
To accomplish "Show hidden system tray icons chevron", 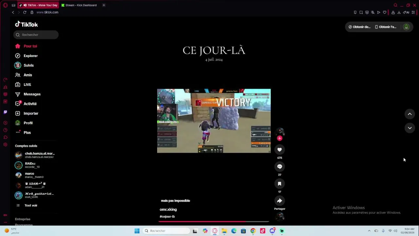I will coord(369,231).
